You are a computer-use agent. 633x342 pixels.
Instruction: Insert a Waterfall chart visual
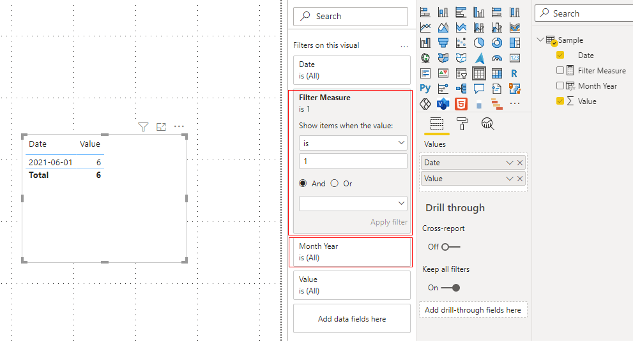point(425,43)
